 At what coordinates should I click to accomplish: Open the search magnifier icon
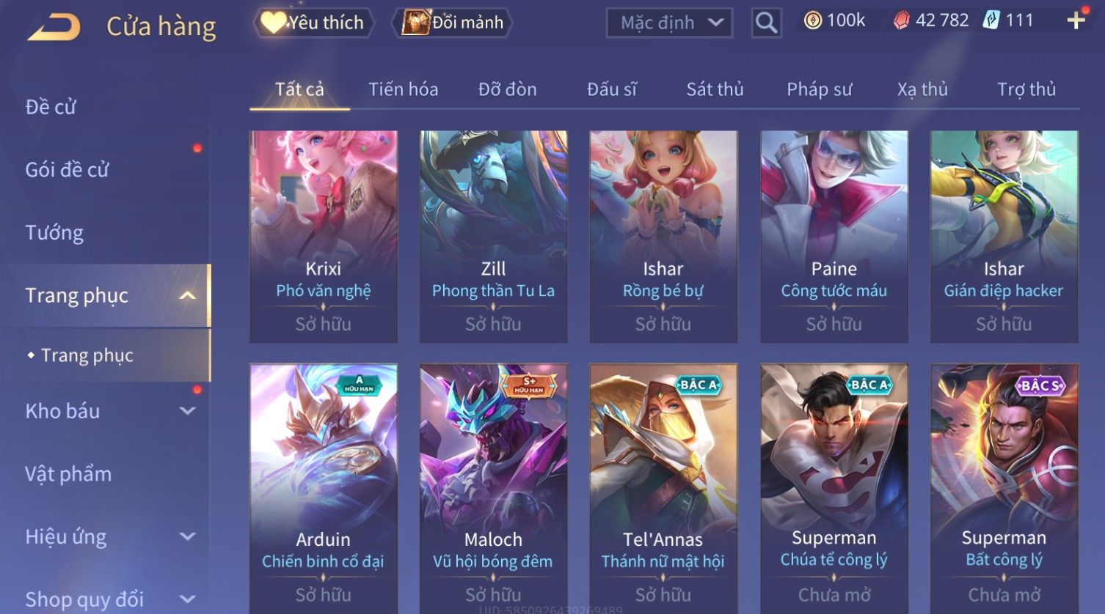(766, 23)
